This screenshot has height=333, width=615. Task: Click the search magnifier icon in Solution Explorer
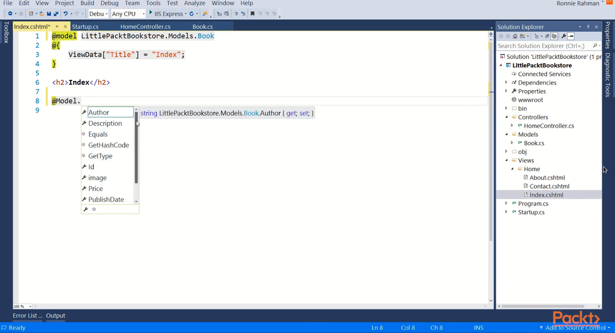594,46
